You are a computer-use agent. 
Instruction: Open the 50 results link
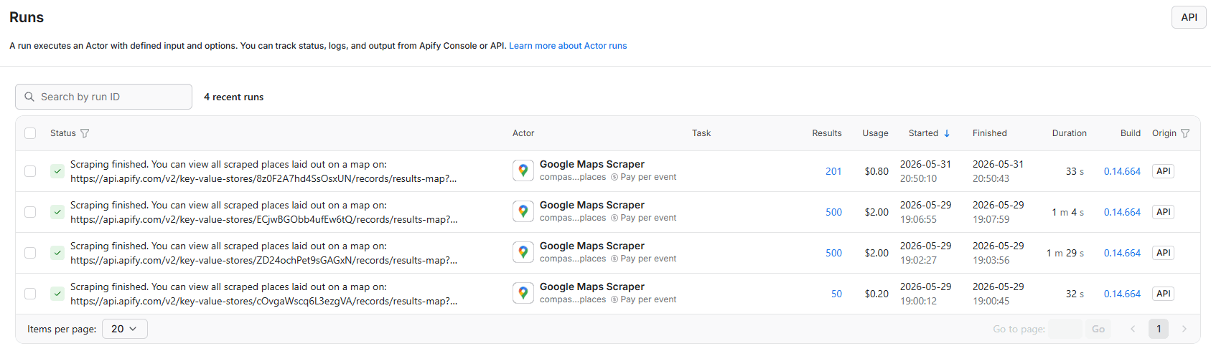[836, 294]
